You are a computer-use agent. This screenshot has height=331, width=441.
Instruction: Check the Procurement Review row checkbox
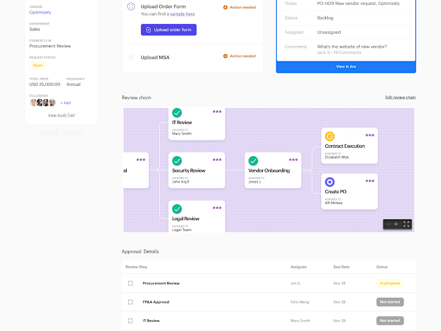(x=130, y=283)
